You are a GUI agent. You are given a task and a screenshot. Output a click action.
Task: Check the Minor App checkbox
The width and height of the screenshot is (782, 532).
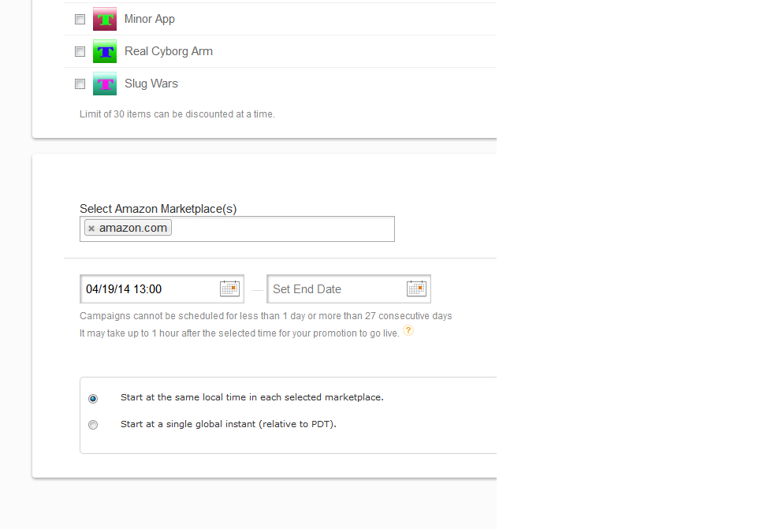click(80, 20)
